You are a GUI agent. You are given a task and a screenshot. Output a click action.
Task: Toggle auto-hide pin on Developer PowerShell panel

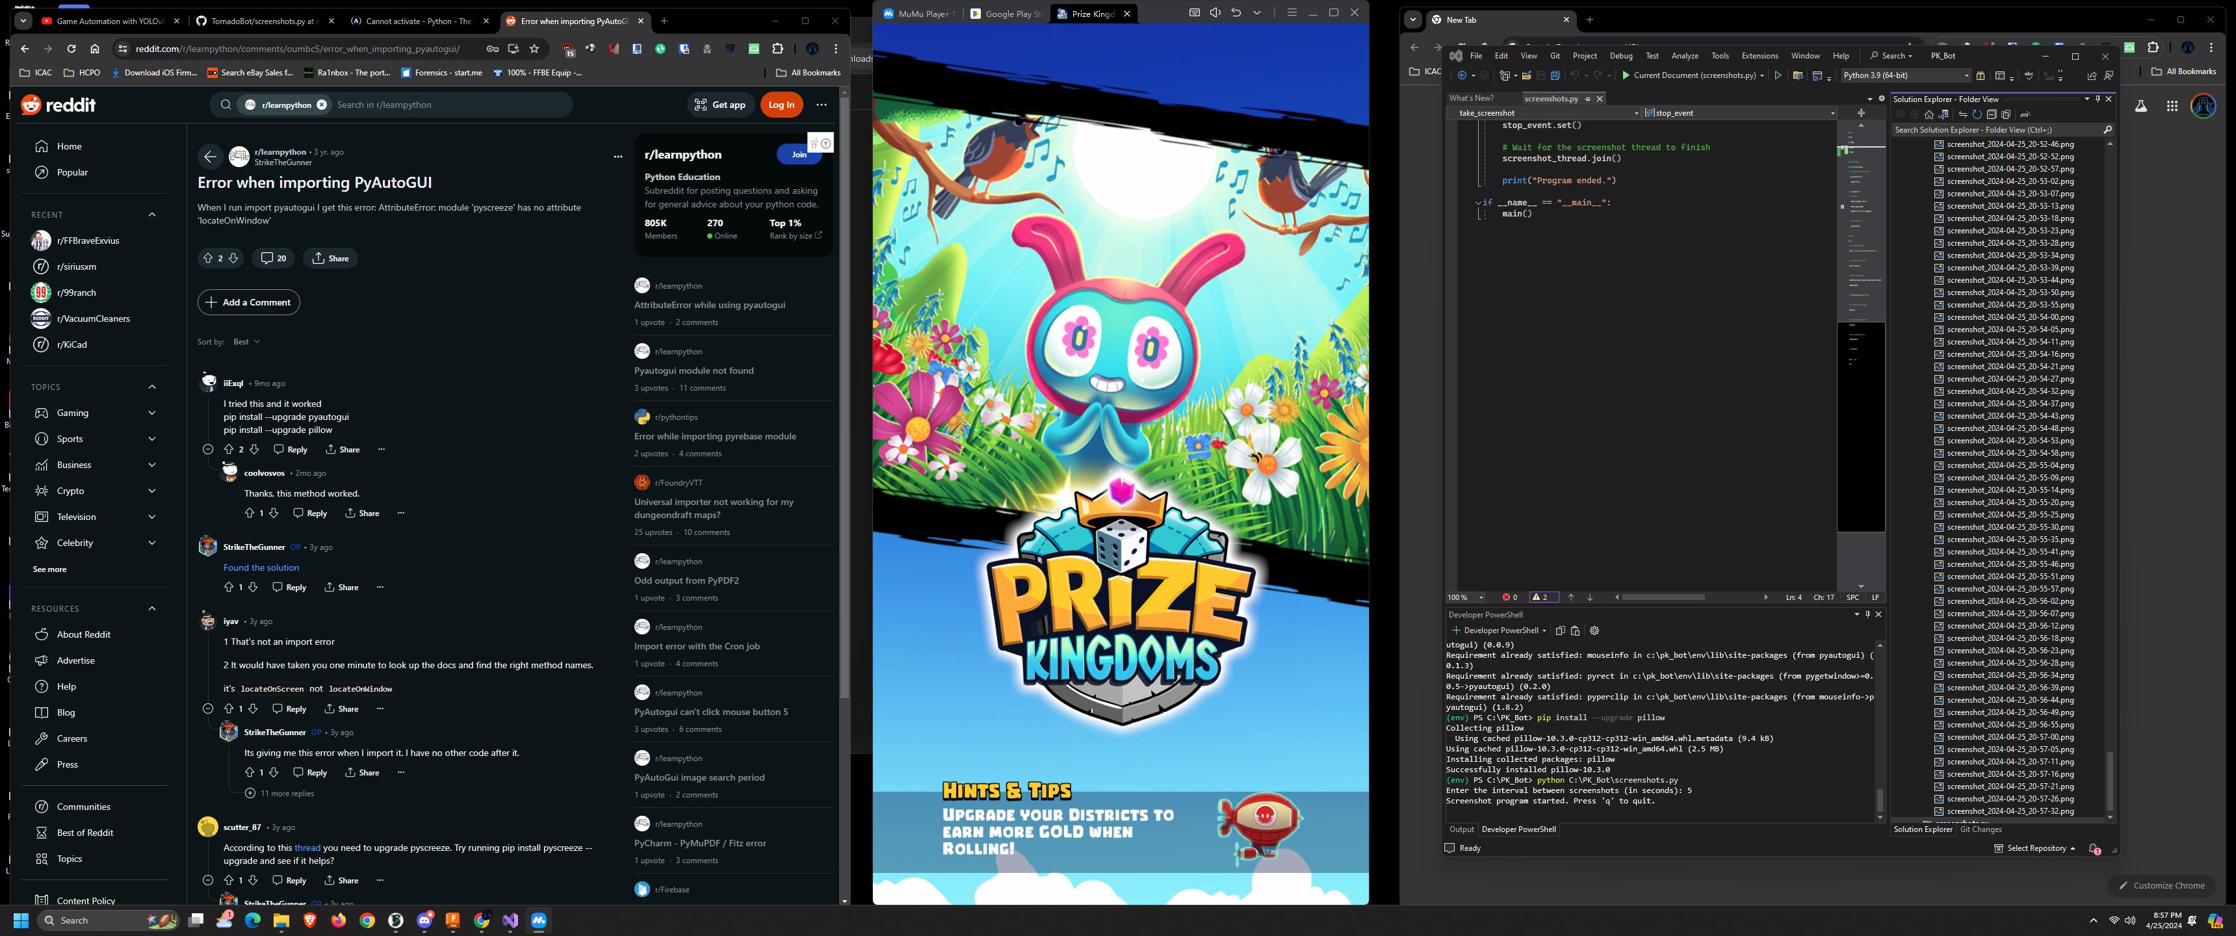pyautogui.click(x=1868, y=614)
